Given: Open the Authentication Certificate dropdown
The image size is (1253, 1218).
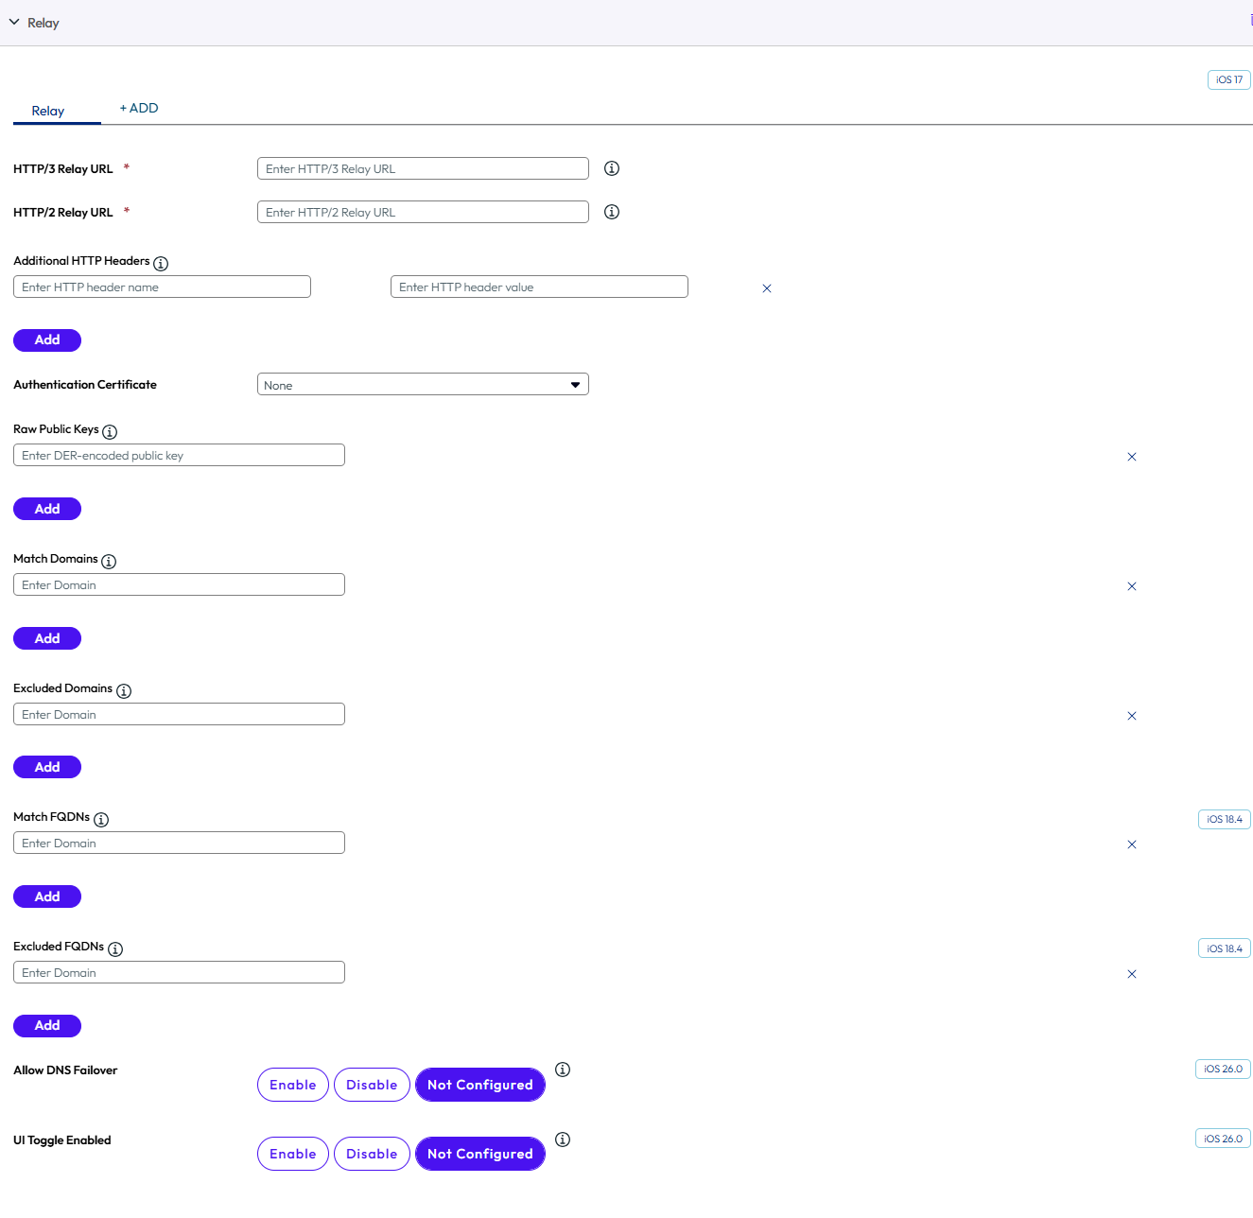Looking at the screenshot, I should 423,384.
